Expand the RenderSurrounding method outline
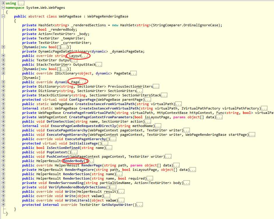 (x=3, y=182)
